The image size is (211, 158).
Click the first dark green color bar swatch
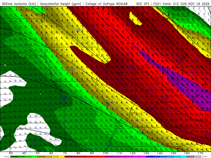point(14,157)
